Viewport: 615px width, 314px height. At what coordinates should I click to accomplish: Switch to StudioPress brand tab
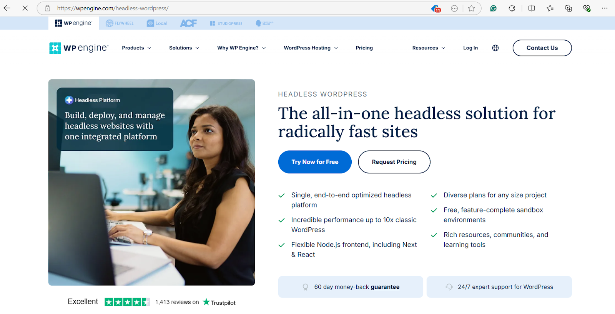tap(226, 23)
